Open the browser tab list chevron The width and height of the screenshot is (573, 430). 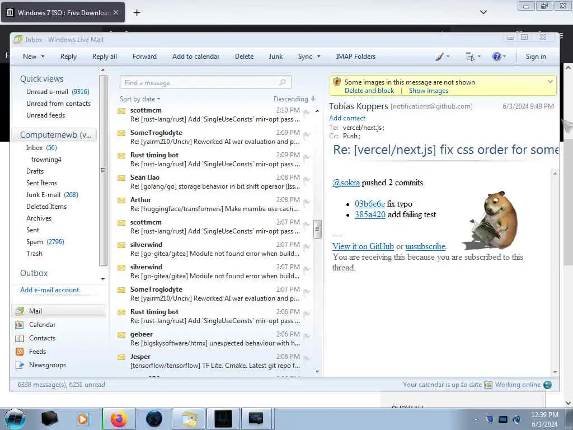tap(483, 12)
